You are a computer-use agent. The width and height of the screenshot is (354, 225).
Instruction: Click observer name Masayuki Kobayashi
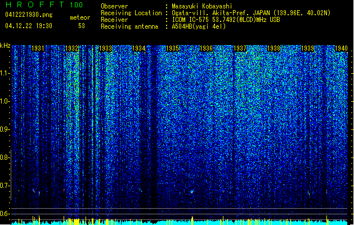click(202, 6)
